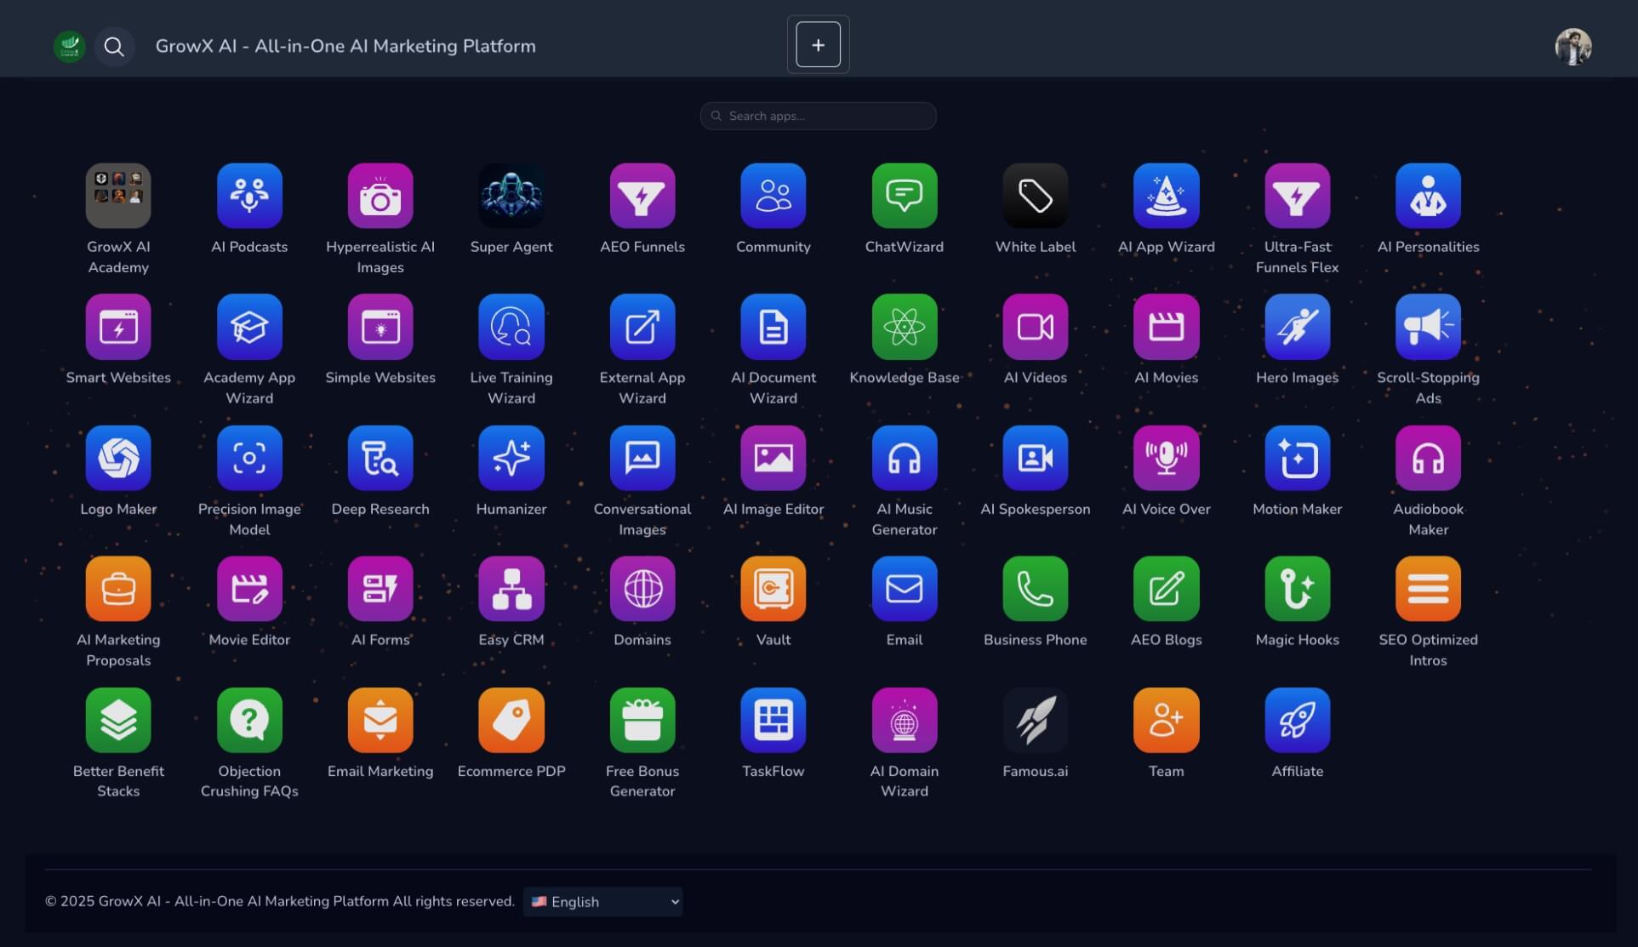
Task: Open Free Bonus Generator gift icon
Action: [642, 721]
